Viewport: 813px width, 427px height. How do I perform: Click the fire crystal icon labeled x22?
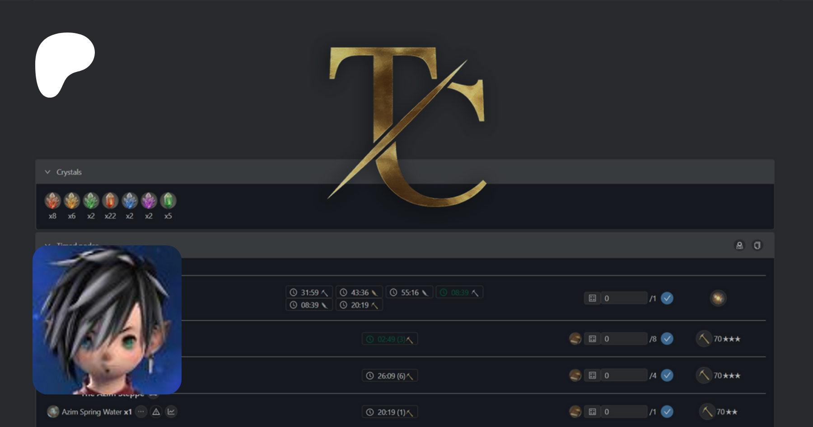tap(110, 201)
